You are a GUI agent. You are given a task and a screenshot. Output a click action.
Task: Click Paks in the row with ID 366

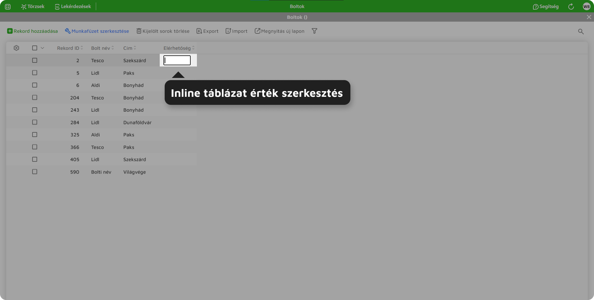[129, 147]
